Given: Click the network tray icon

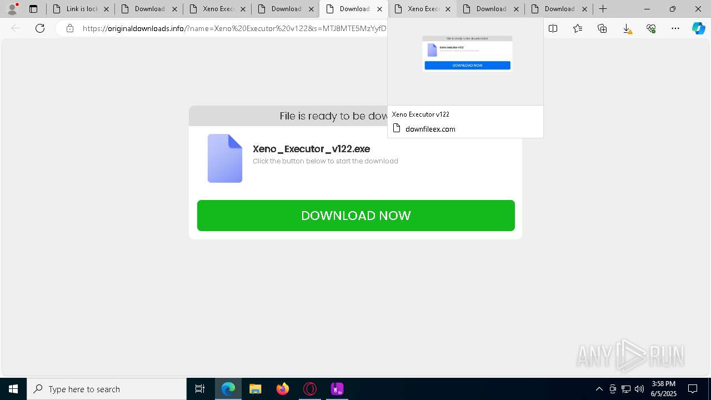Looking at the screenshot, I should click(x=626, y=389).
